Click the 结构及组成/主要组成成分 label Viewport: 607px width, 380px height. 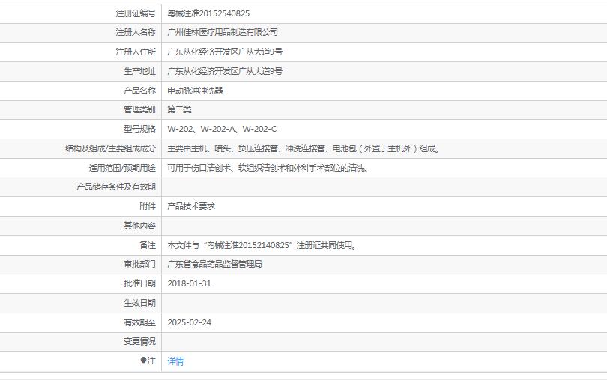coord(110,148)
